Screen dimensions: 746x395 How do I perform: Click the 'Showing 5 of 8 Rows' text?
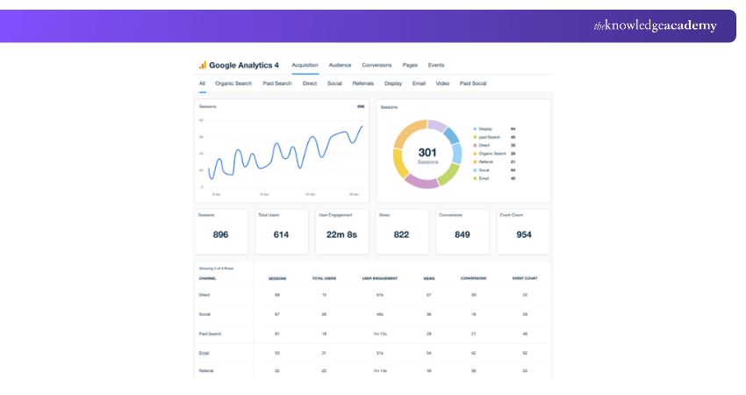pyautogui.click(x=217, y=269)
